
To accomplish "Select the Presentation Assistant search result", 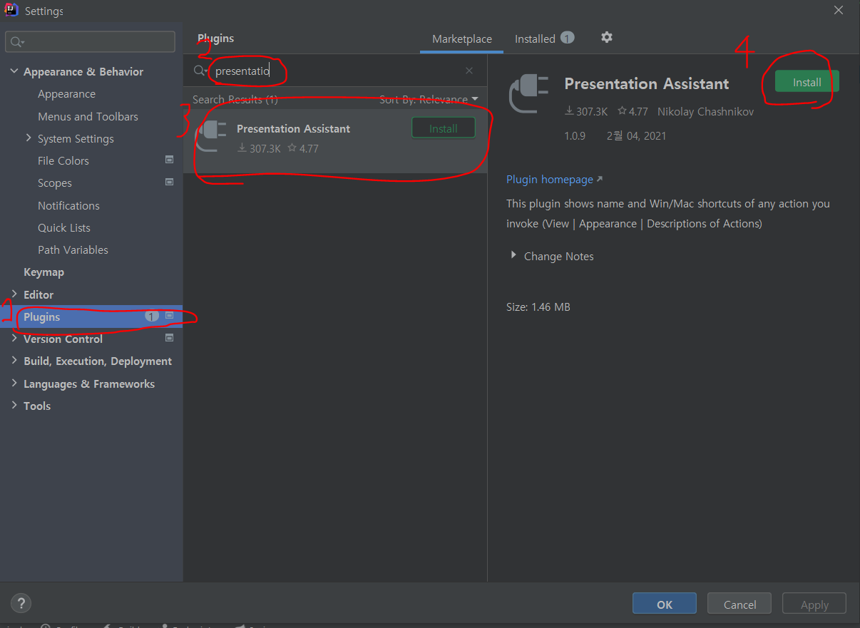I will tap(335, 140).
